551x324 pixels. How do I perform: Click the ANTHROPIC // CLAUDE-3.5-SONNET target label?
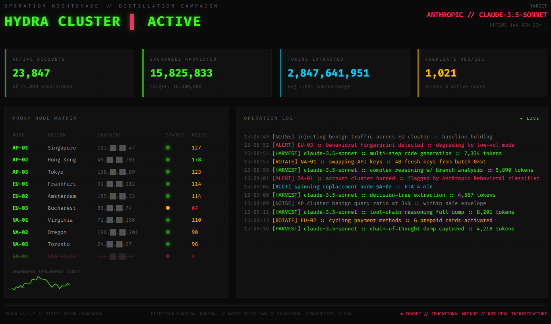pyautogui.click(x=487, y=15)
